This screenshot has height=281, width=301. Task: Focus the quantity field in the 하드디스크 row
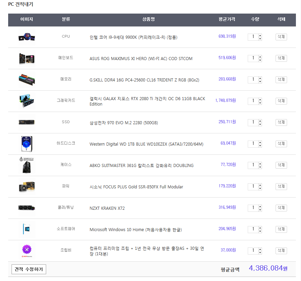point(253,144)
